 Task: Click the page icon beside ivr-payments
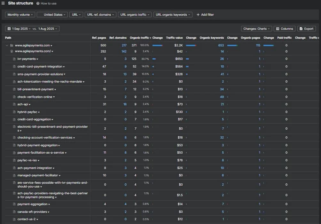point(14,59)
